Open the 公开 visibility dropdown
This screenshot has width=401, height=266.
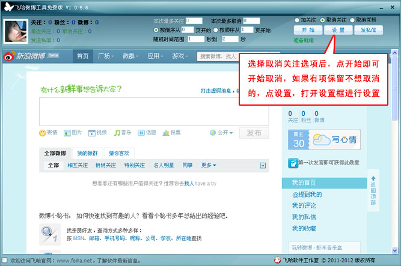click(225, 133)
